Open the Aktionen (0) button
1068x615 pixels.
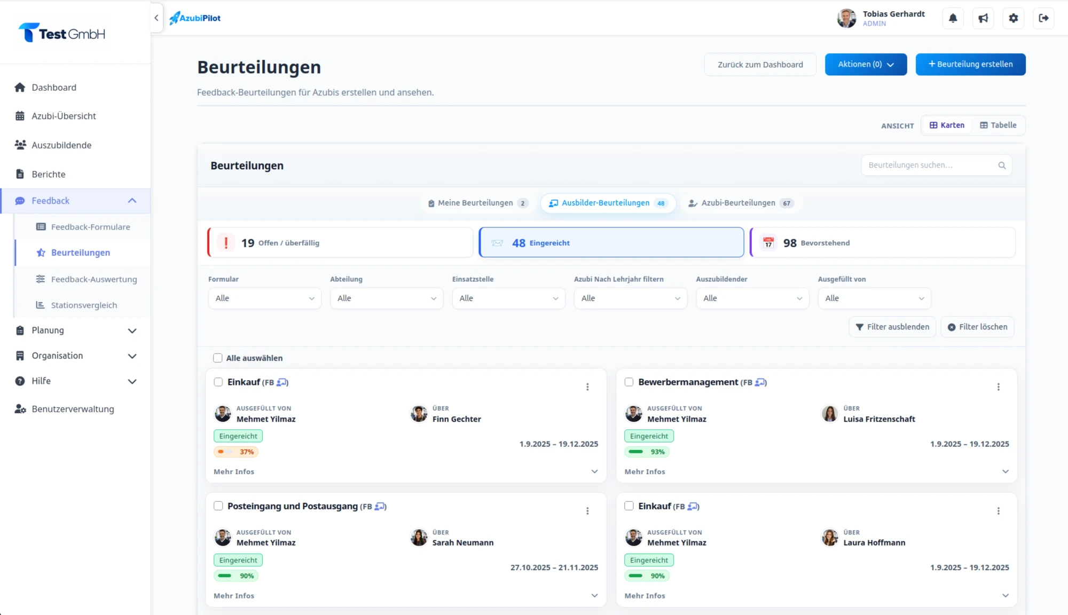866,65
